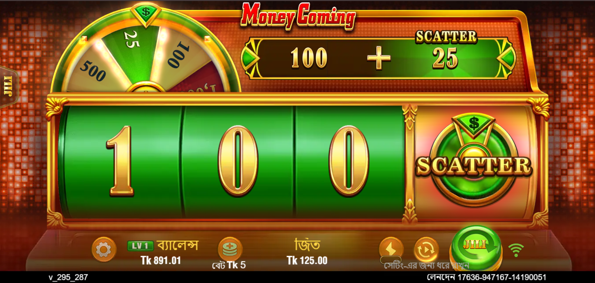Click the Tk 891.01 balance display
The height and width of the screenshot is (283, 595).
[161, 260]
